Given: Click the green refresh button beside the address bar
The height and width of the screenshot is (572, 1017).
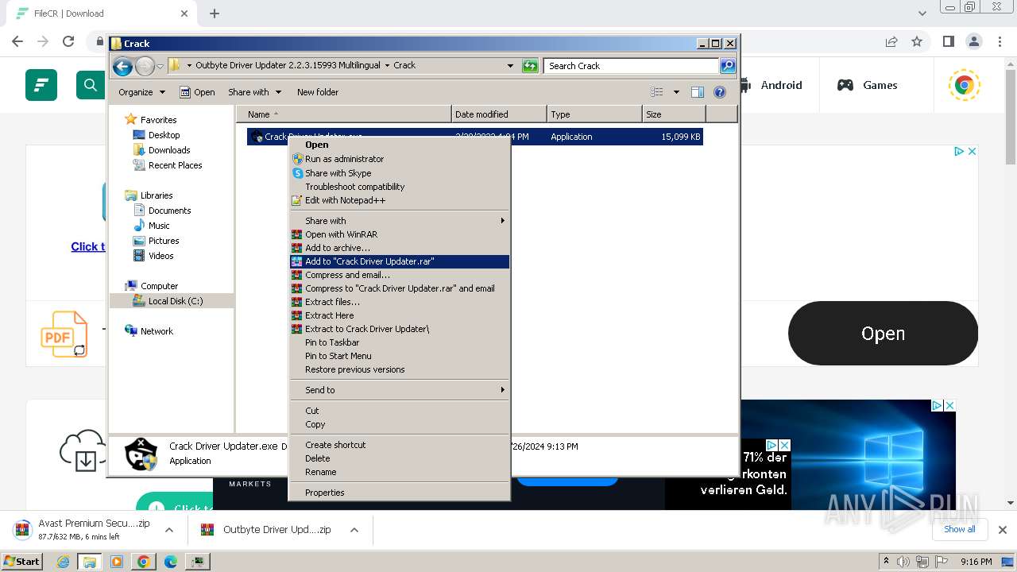Looking at the screenshot, I should coord(530,66).
